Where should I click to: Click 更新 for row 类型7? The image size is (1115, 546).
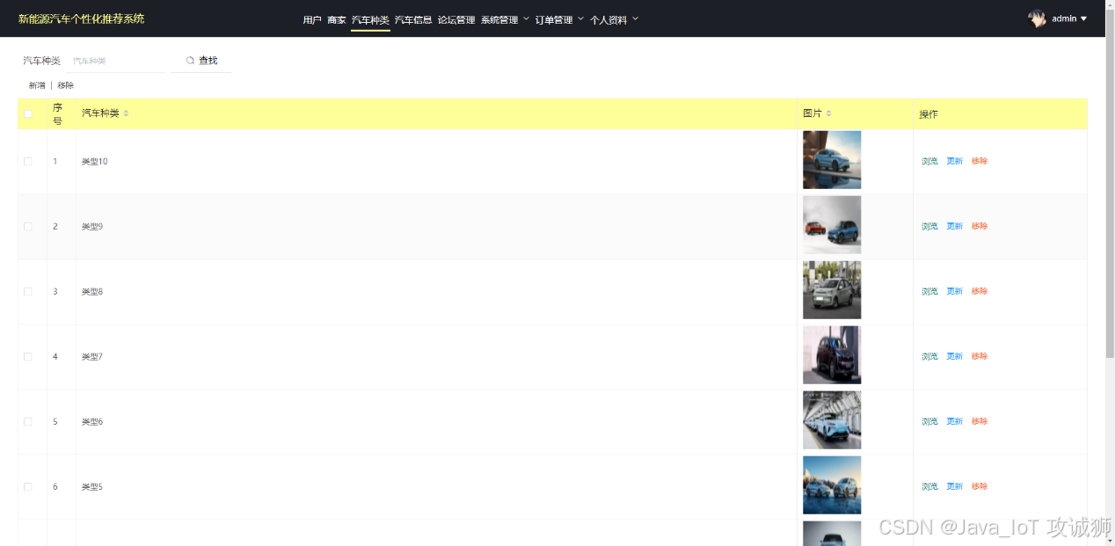[954, 357]
